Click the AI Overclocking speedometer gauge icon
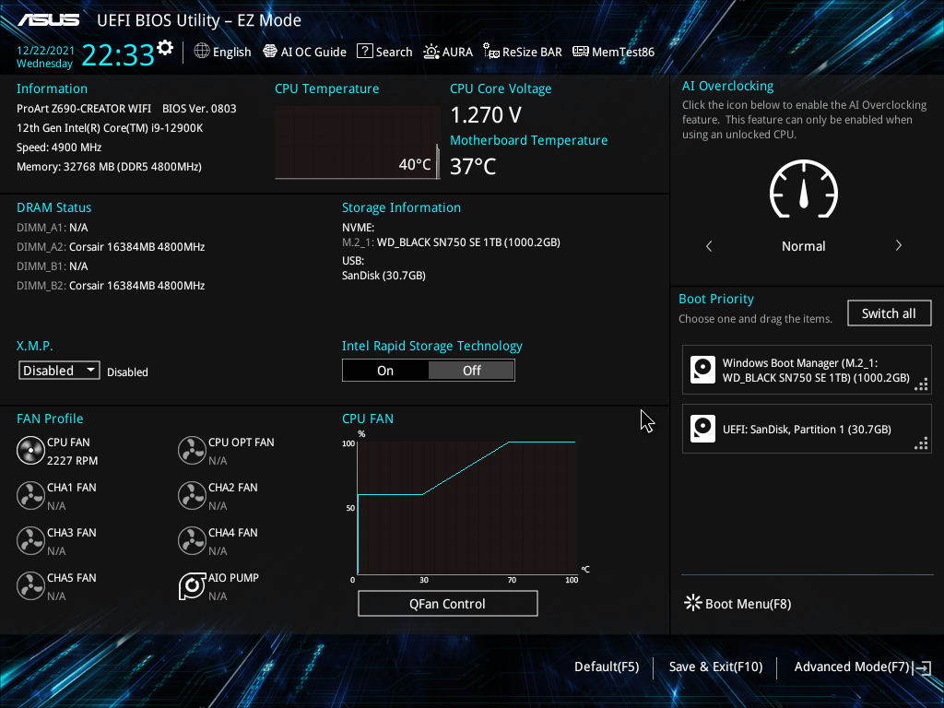Screen dimensions: 944x708 tap(804, 190)
